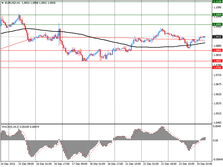This screenshot has height=167, width=223.
Task: Click the 1.0620 price scale value
Action: (x=218, y=94)
